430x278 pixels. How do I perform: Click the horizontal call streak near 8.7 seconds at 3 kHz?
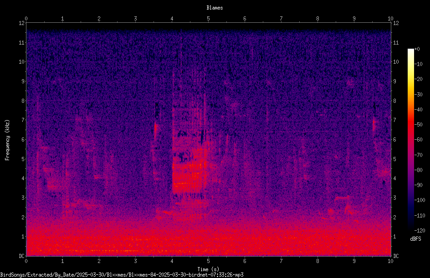342,198
